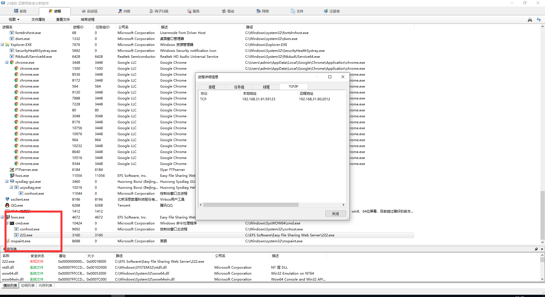545x297 pixels.
Task: Switch to the 句柄列表 bottom tab
Action: [28, 286]
